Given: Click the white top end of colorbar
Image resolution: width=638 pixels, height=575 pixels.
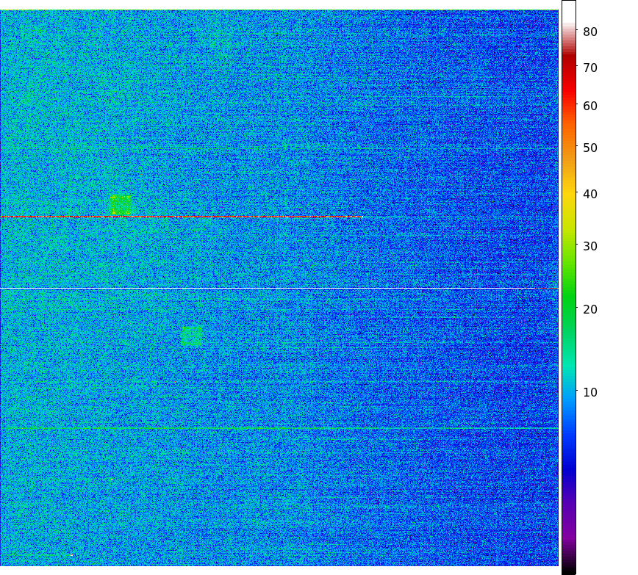Looking at the screenshot, I should click(568, 7).
